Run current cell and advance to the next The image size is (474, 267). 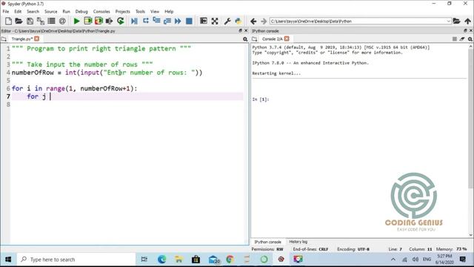tap(99, 21)
